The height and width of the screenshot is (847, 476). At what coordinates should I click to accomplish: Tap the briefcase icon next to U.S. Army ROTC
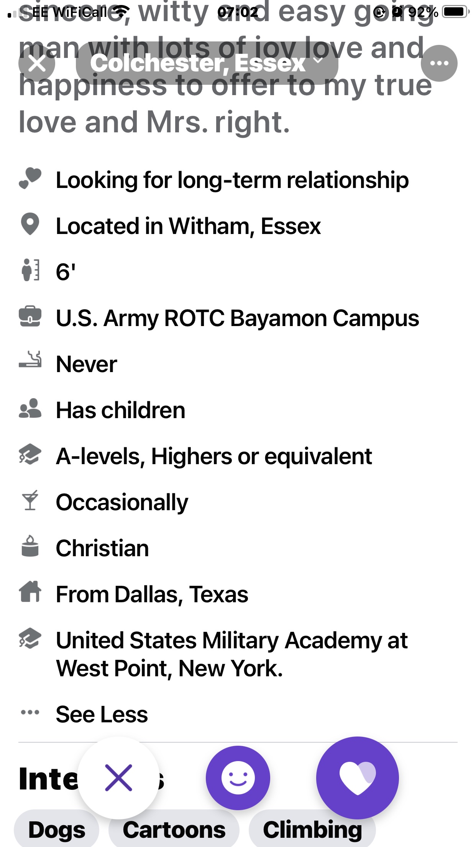30,316
